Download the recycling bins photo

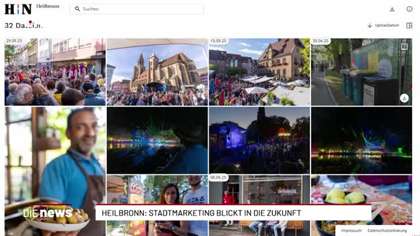click(x=404, y=98)
